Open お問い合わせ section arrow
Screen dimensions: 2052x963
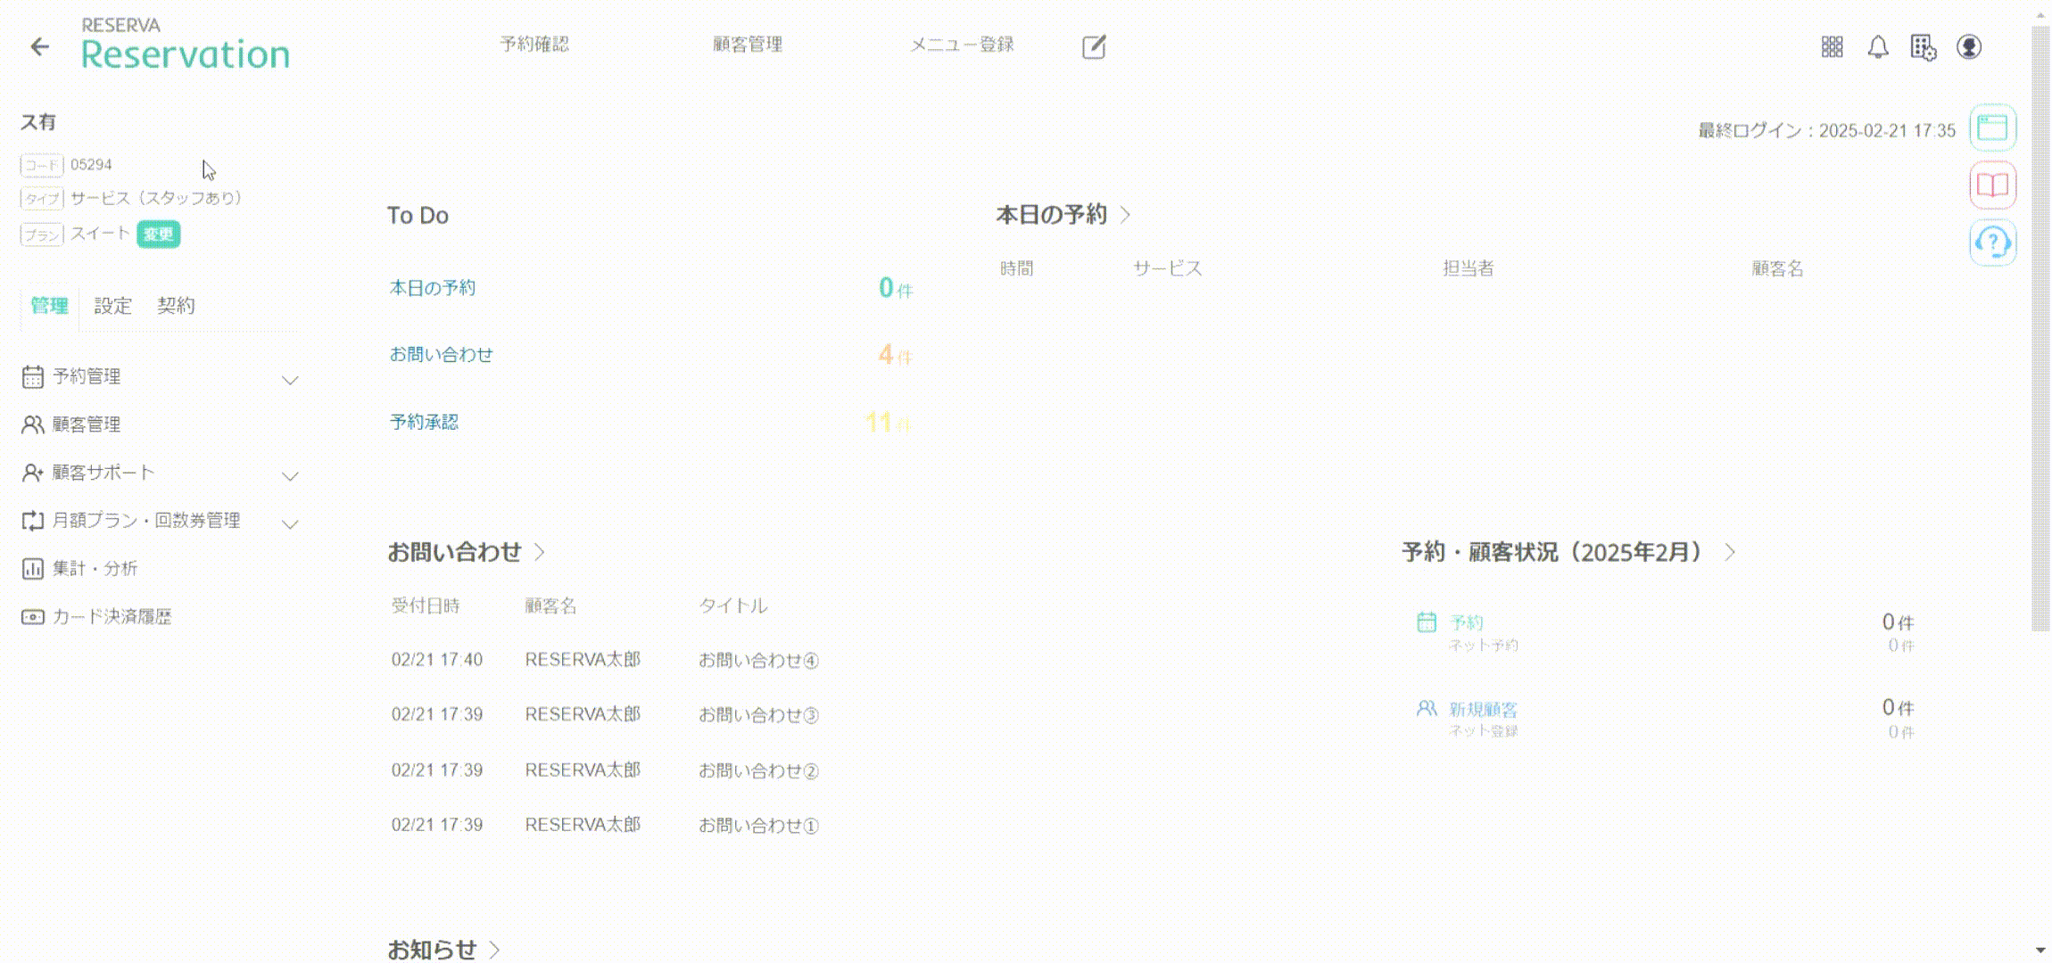click(540, 552)
